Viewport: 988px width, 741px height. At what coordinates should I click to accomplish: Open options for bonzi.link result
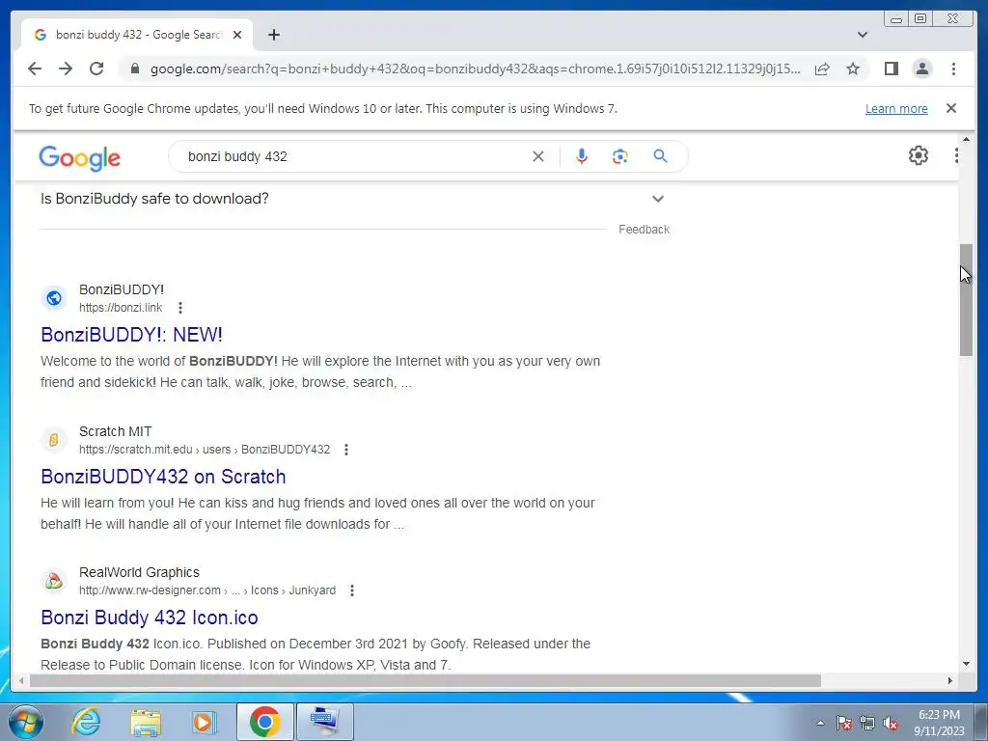[x=180, y=308]
